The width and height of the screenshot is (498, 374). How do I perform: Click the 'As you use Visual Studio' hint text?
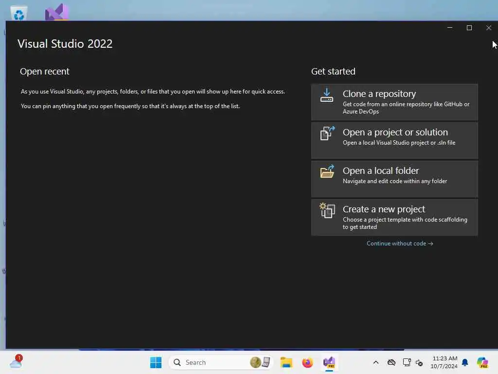click(x=153, y=92)
